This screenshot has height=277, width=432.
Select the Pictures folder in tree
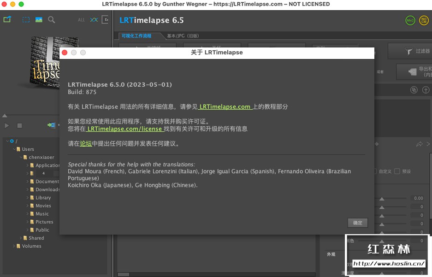44,222
